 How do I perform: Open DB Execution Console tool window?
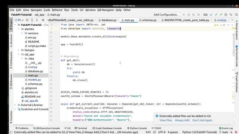[x=46, y=128]
